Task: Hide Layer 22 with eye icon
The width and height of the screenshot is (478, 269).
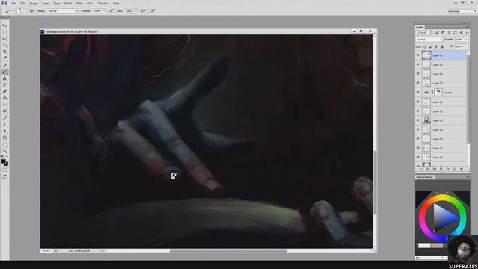Action: coord(418,102)
